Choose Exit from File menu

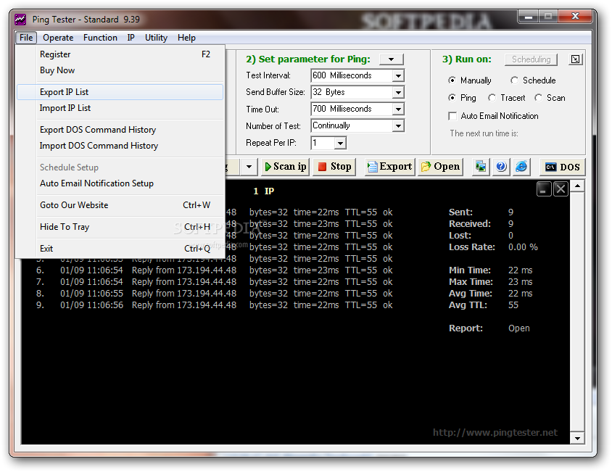pyautogui.click(x=120, y=249)
